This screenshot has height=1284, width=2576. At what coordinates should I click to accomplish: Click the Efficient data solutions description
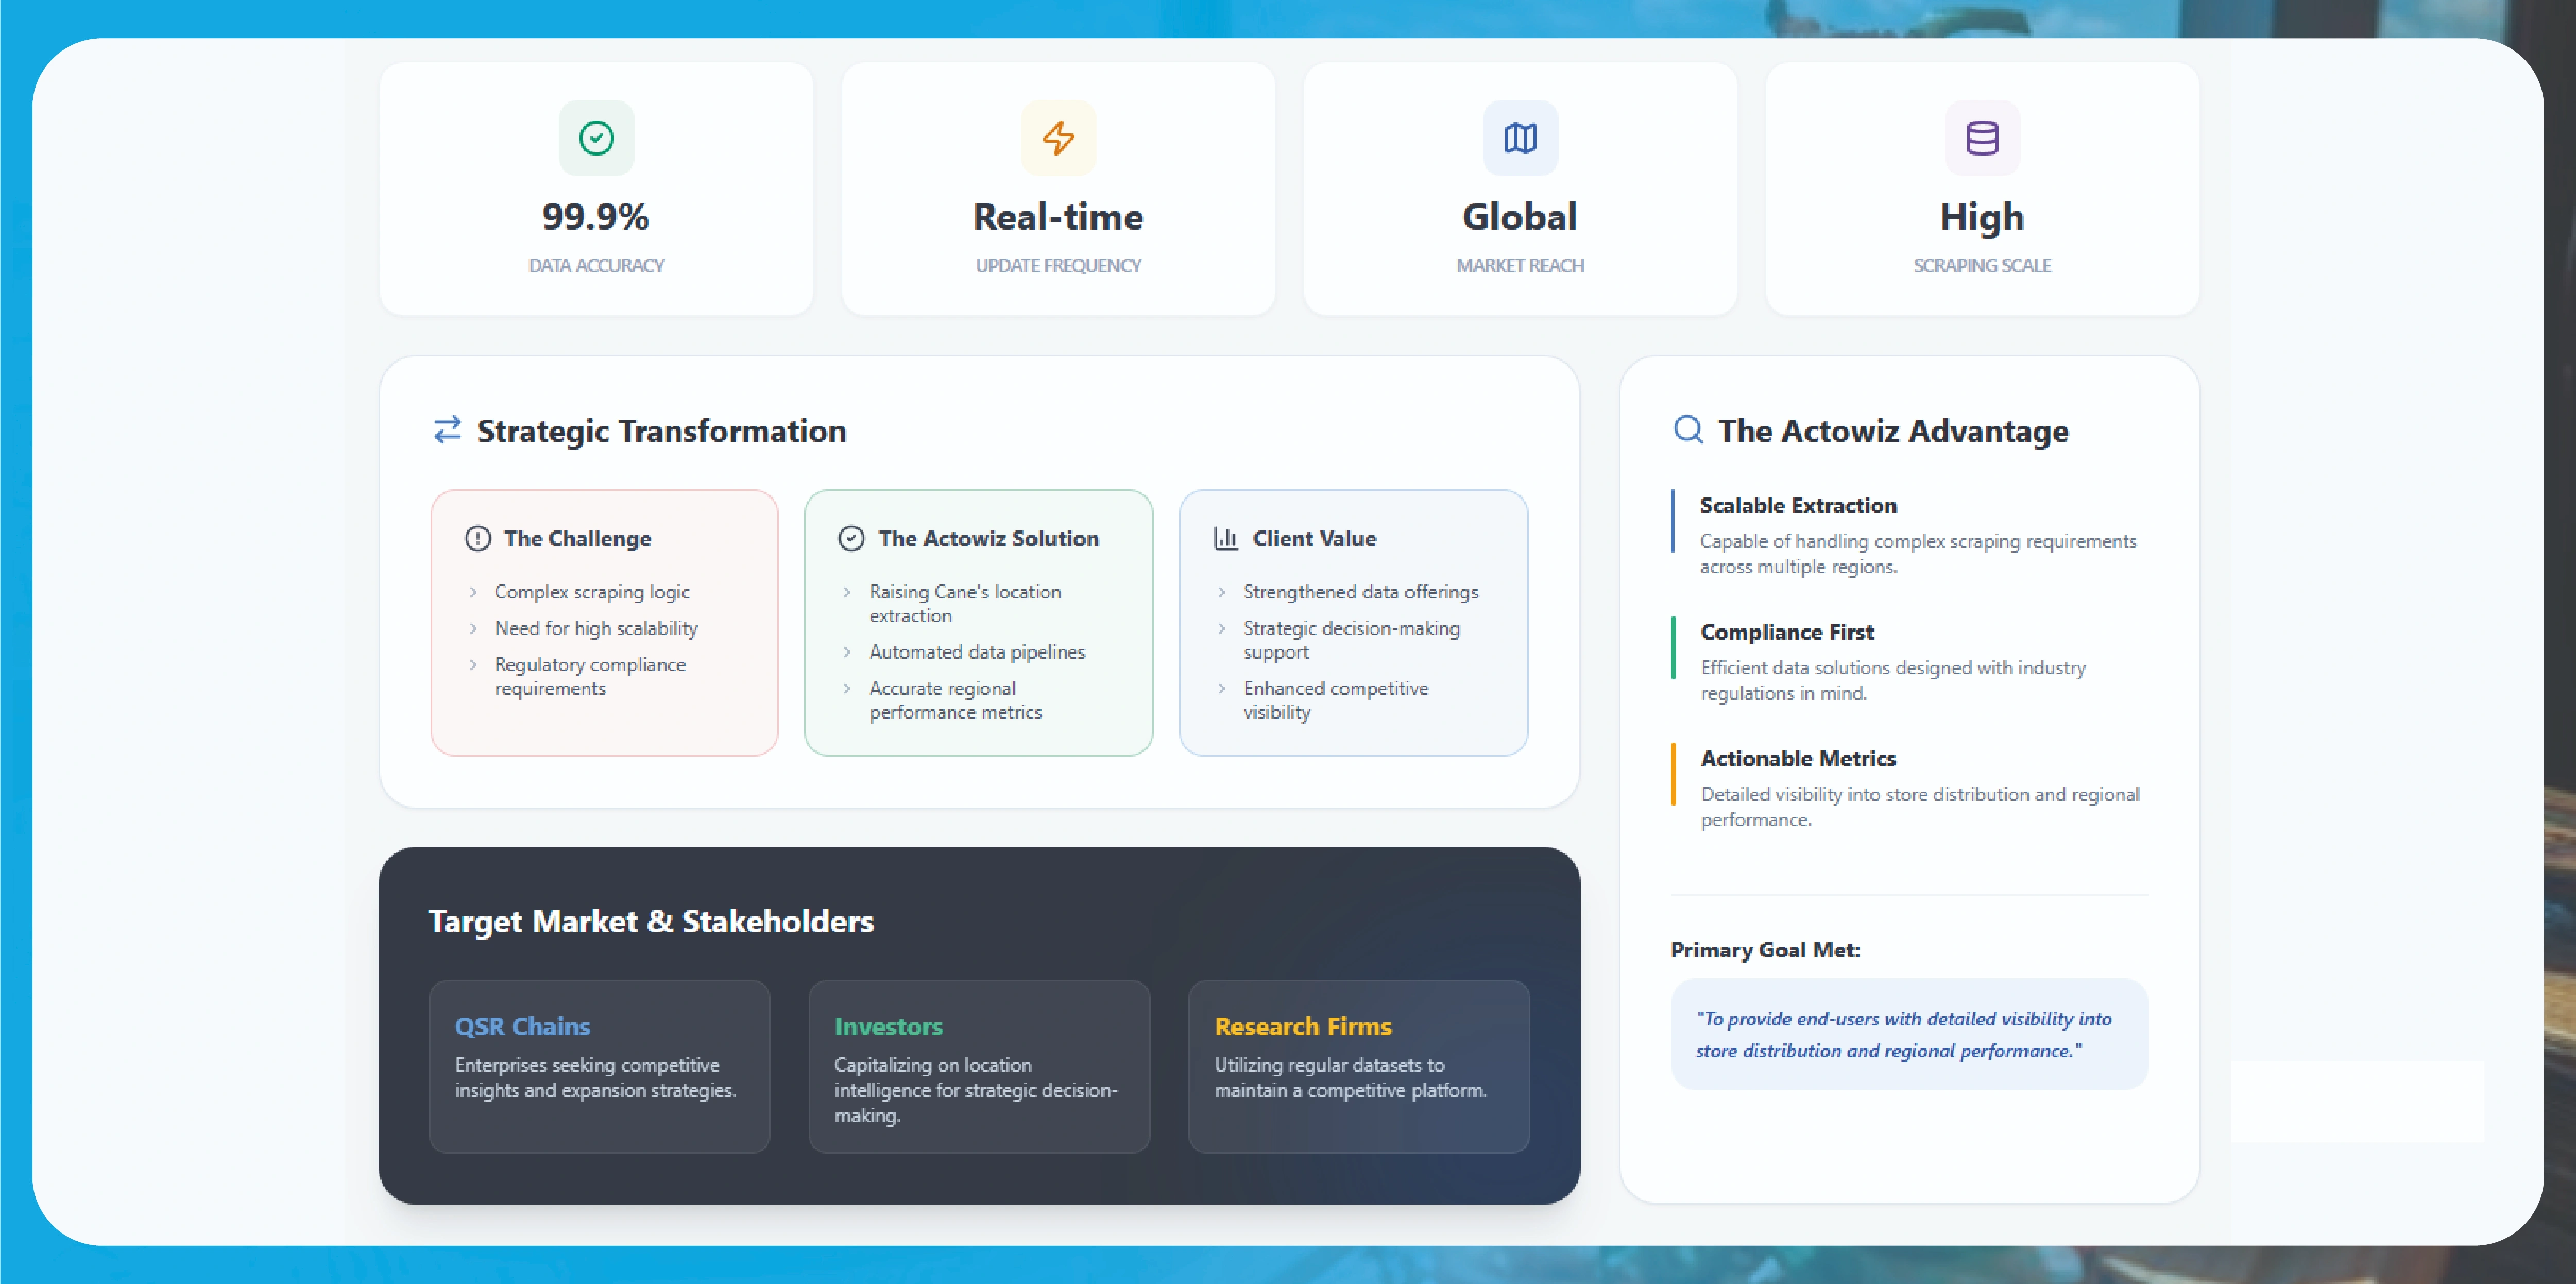pos(1893,681)
